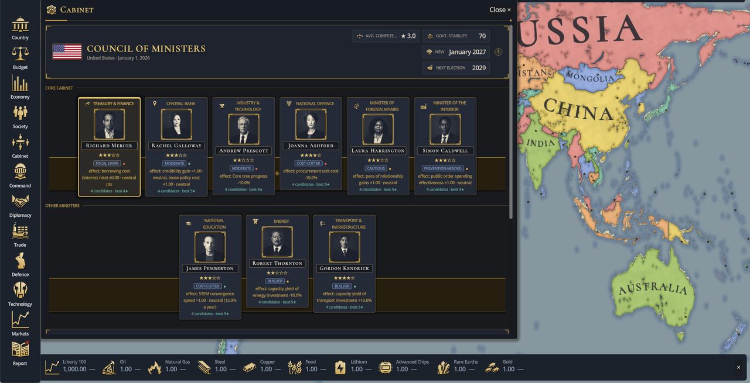Click the Copper ingot icon
Screen dimensions: 750x383
pos(250,367)
